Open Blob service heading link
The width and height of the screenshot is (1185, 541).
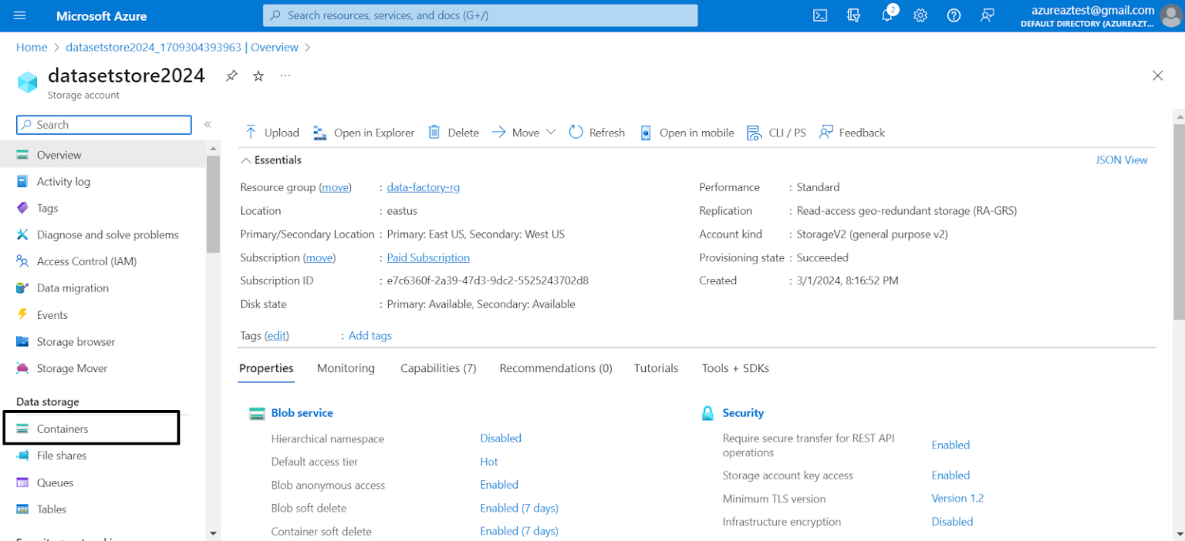click(x=302, y=413)
